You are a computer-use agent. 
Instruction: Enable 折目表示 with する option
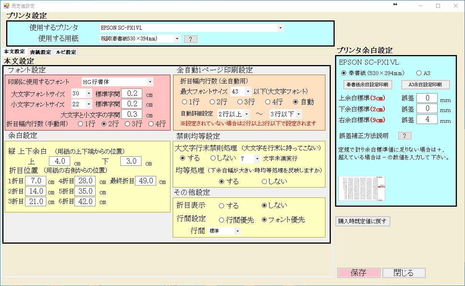click(229, 206)
